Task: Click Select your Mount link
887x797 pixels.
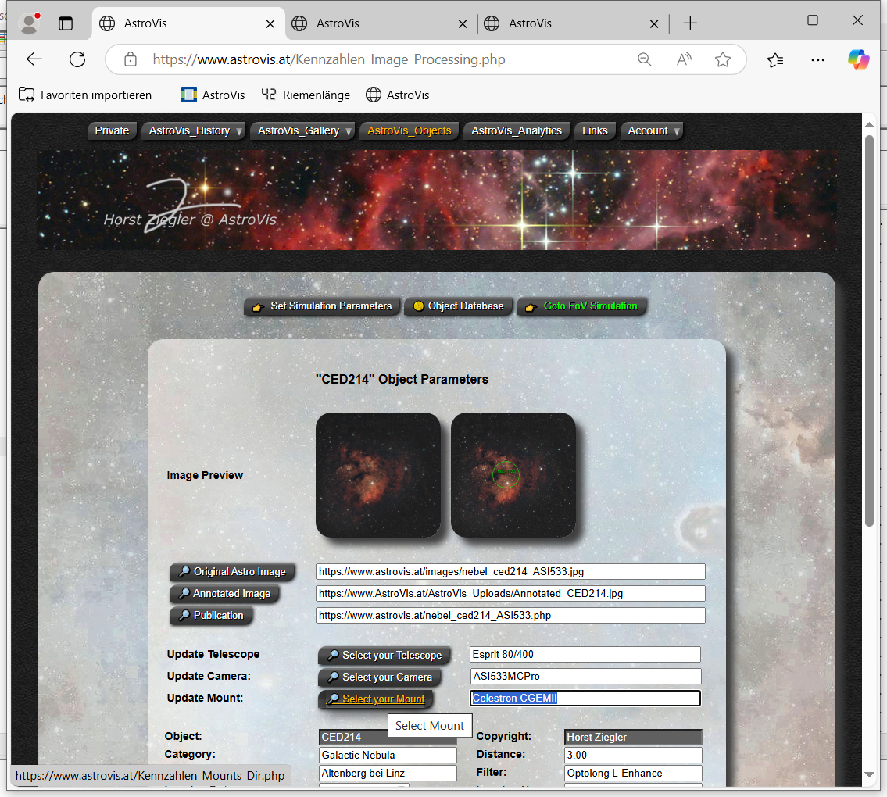Action: click(x=376, y=699)
